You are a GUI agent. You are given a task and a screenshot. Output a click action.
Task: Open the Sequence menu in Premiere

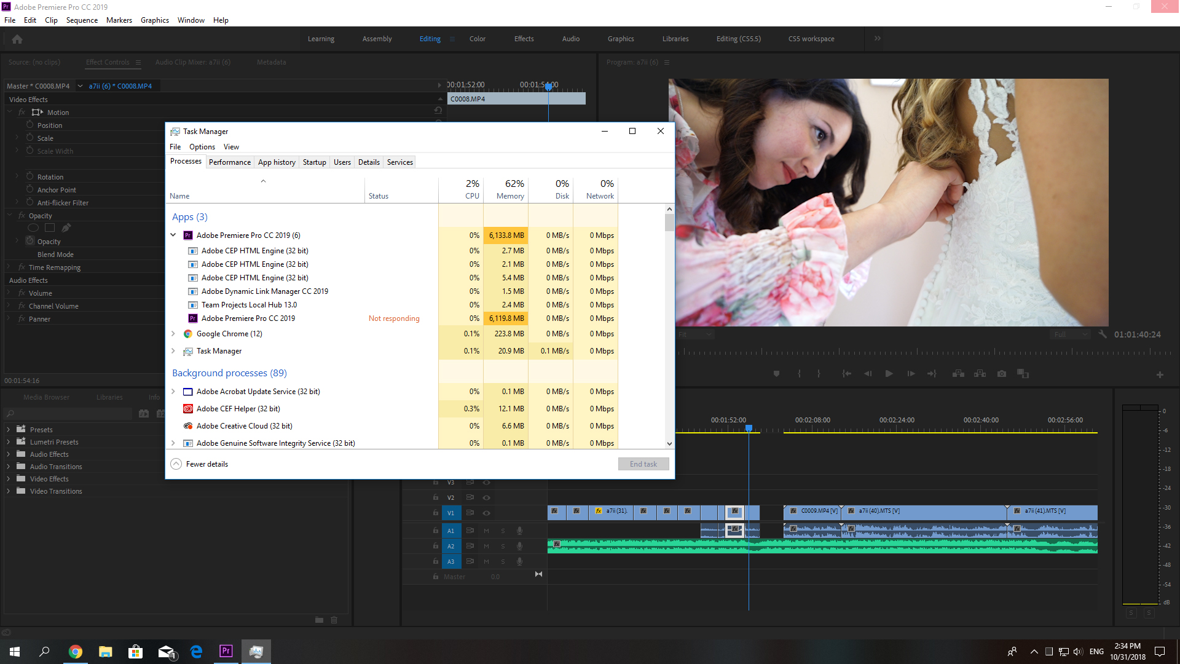point(82,20)
